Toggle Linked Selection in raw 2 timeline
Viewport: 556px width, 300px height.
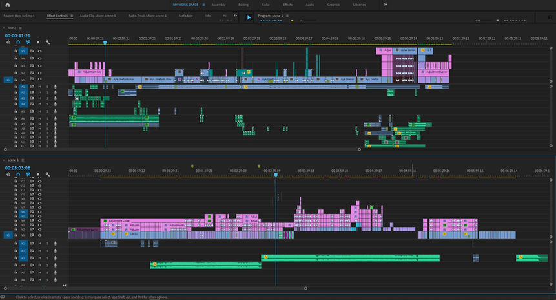pos(28,42)
